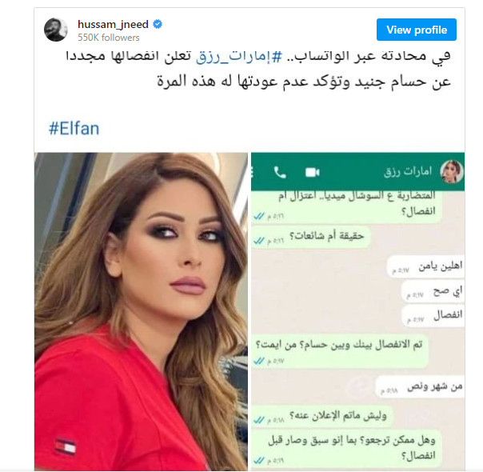Viewport: 483px width, 472px height.
Task: Click the blue verified badge
Action: [x=158, y=24]
